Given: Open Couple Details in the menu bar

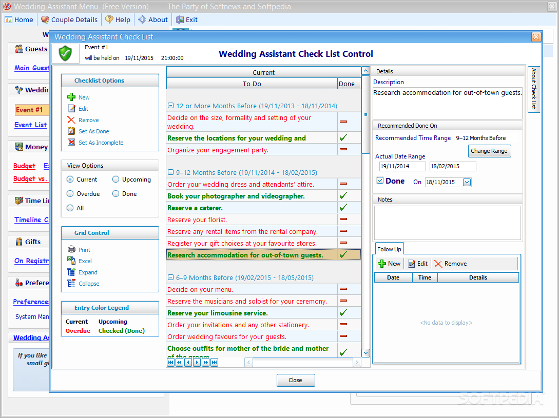Looking at the screenshot, I should [x=69, y=19].
